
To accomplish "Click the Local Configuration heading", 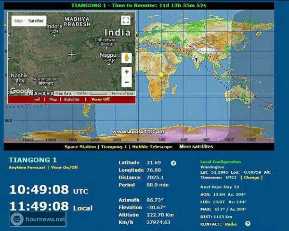I will 221,162.
